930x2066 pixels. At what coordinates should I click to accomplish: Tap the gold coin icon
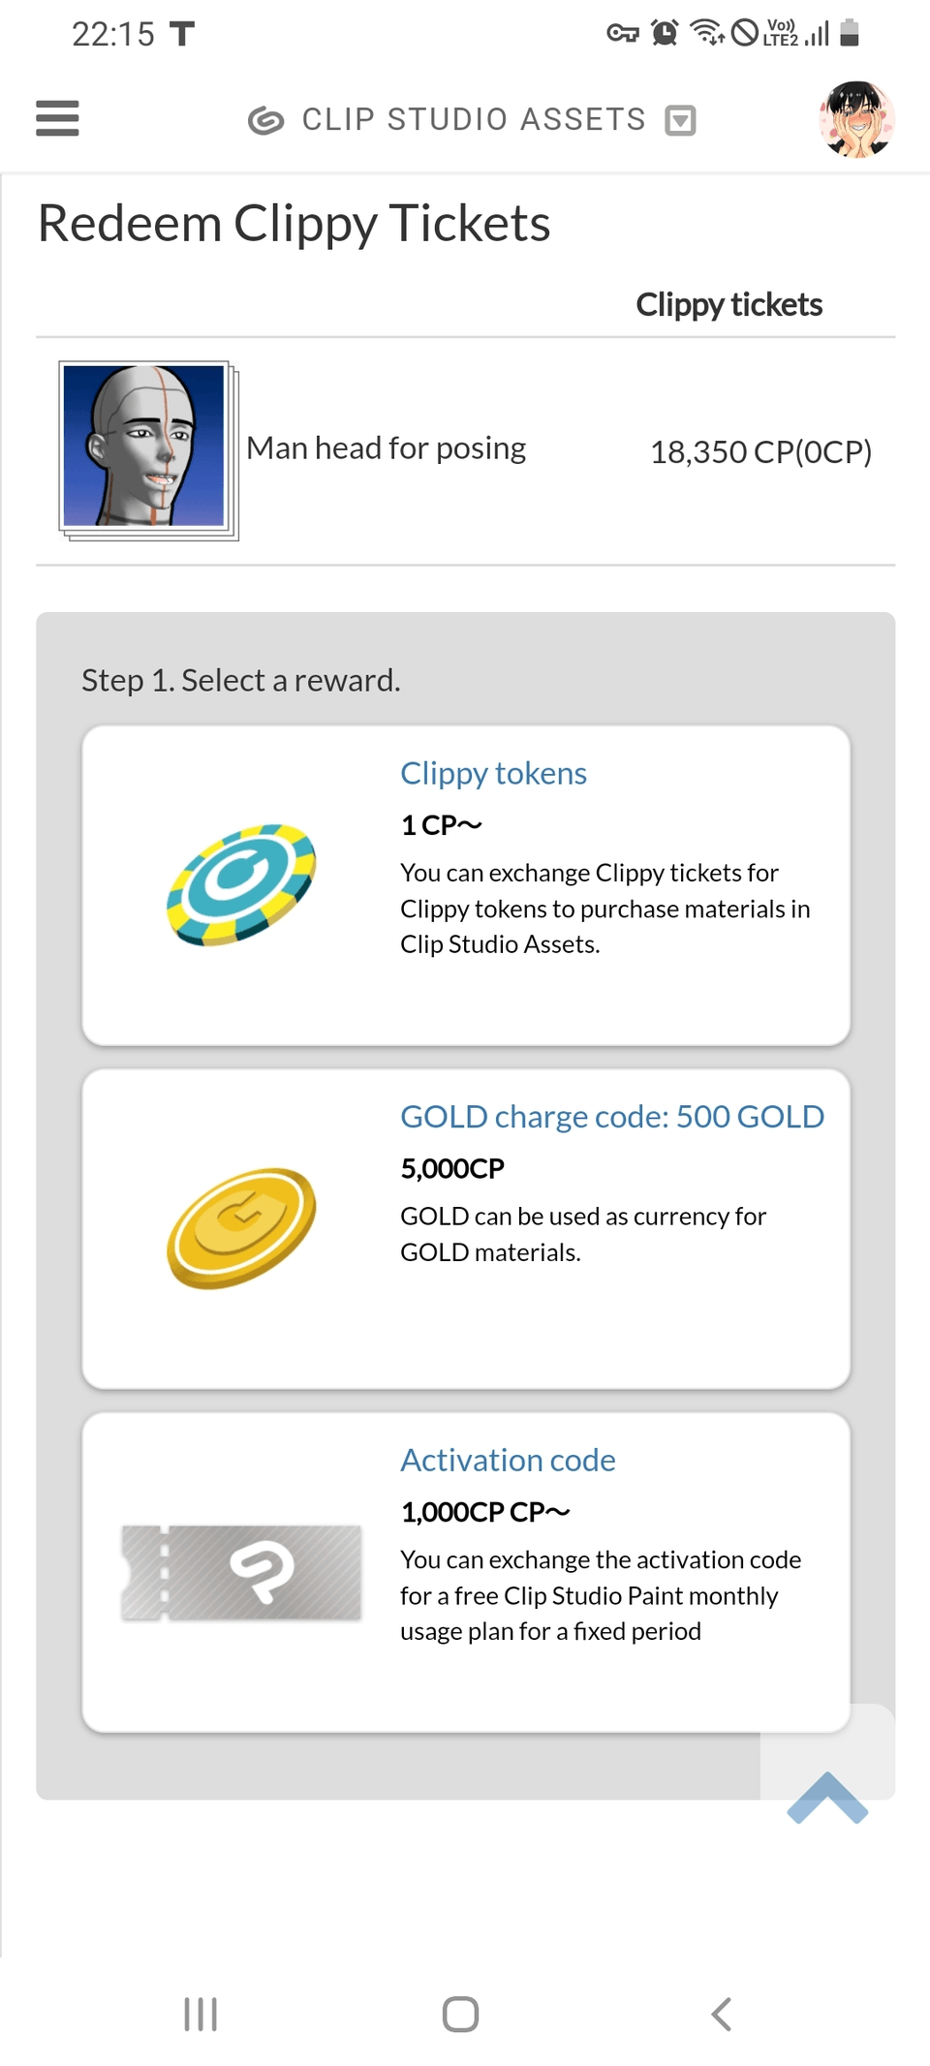point(241,1227)
